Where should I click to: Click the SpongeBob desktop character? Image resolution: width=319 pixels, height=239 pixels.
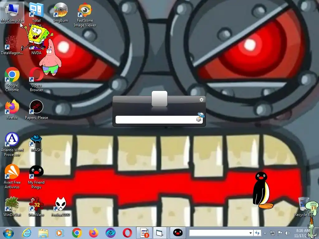click(38, 37)
